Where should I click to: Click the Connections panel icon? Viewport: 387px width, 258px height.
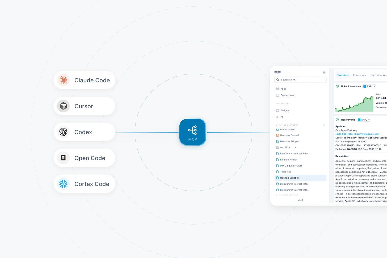(277, 95)
